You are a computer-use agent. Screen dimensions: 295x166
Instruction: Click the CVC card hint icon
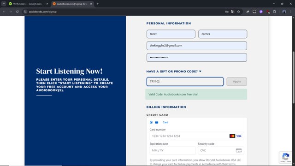239,150
